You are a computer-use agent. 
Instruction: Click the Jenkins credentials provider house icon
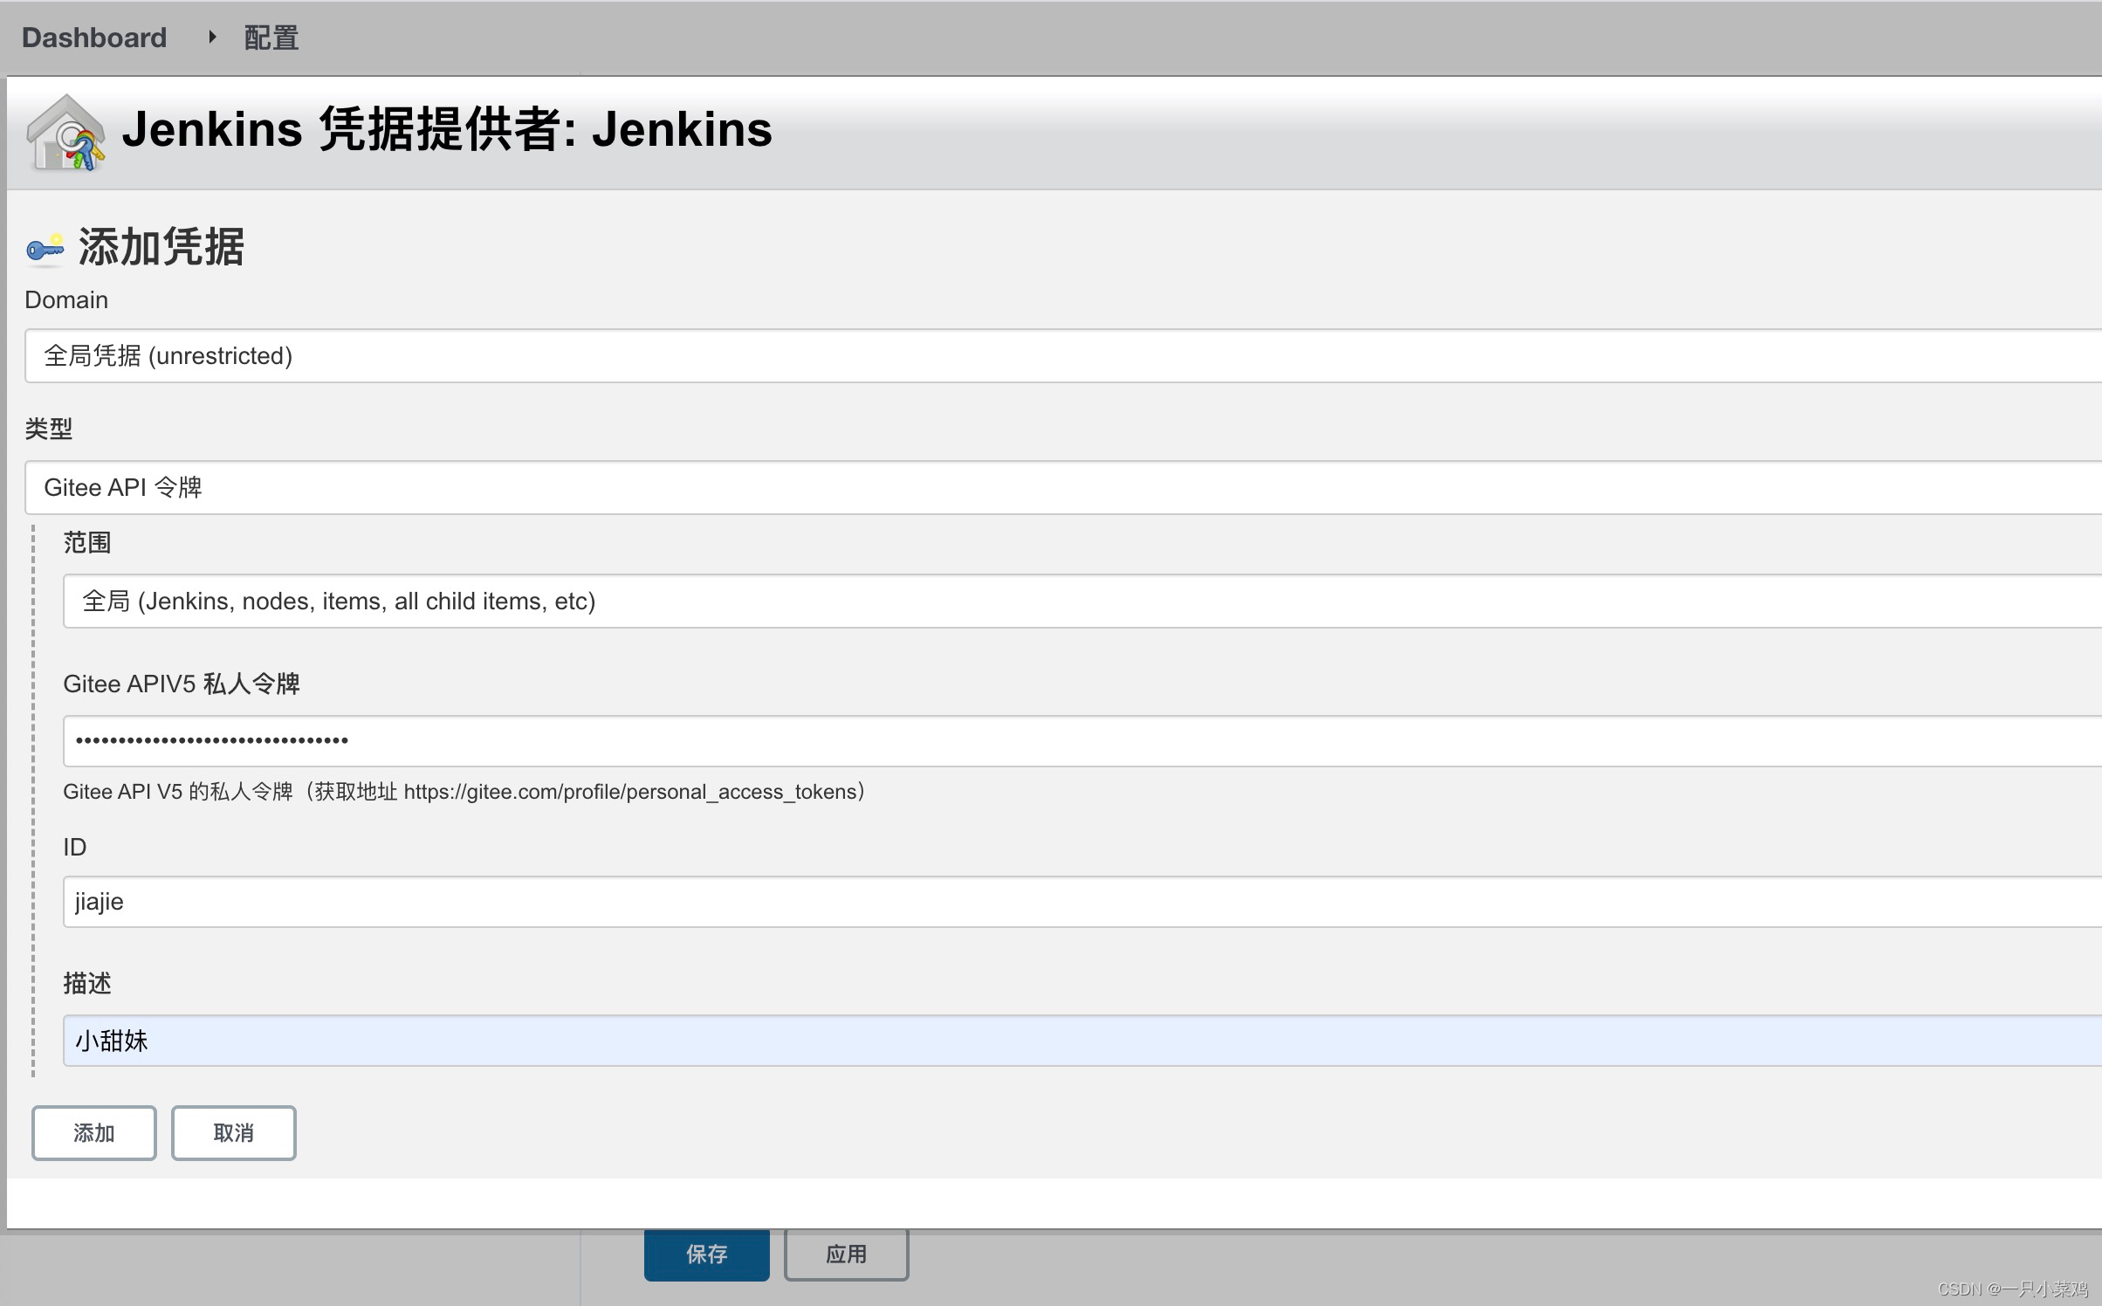click(66, 133)
